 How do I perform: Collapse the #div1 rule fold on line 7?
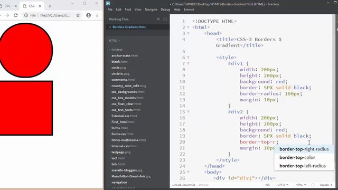click(x=188, y=63)
